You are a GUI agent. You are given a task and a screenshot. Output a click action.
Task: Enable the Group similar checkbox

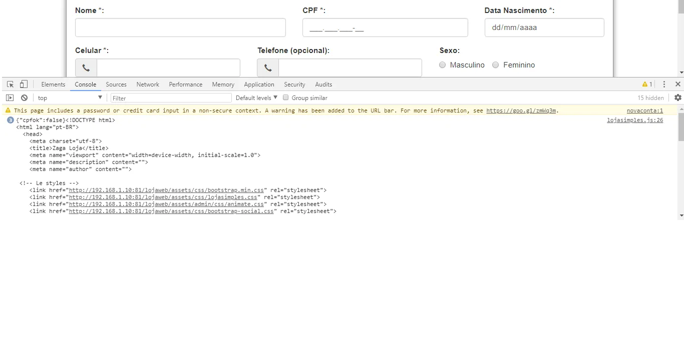(x=285, y=97)
